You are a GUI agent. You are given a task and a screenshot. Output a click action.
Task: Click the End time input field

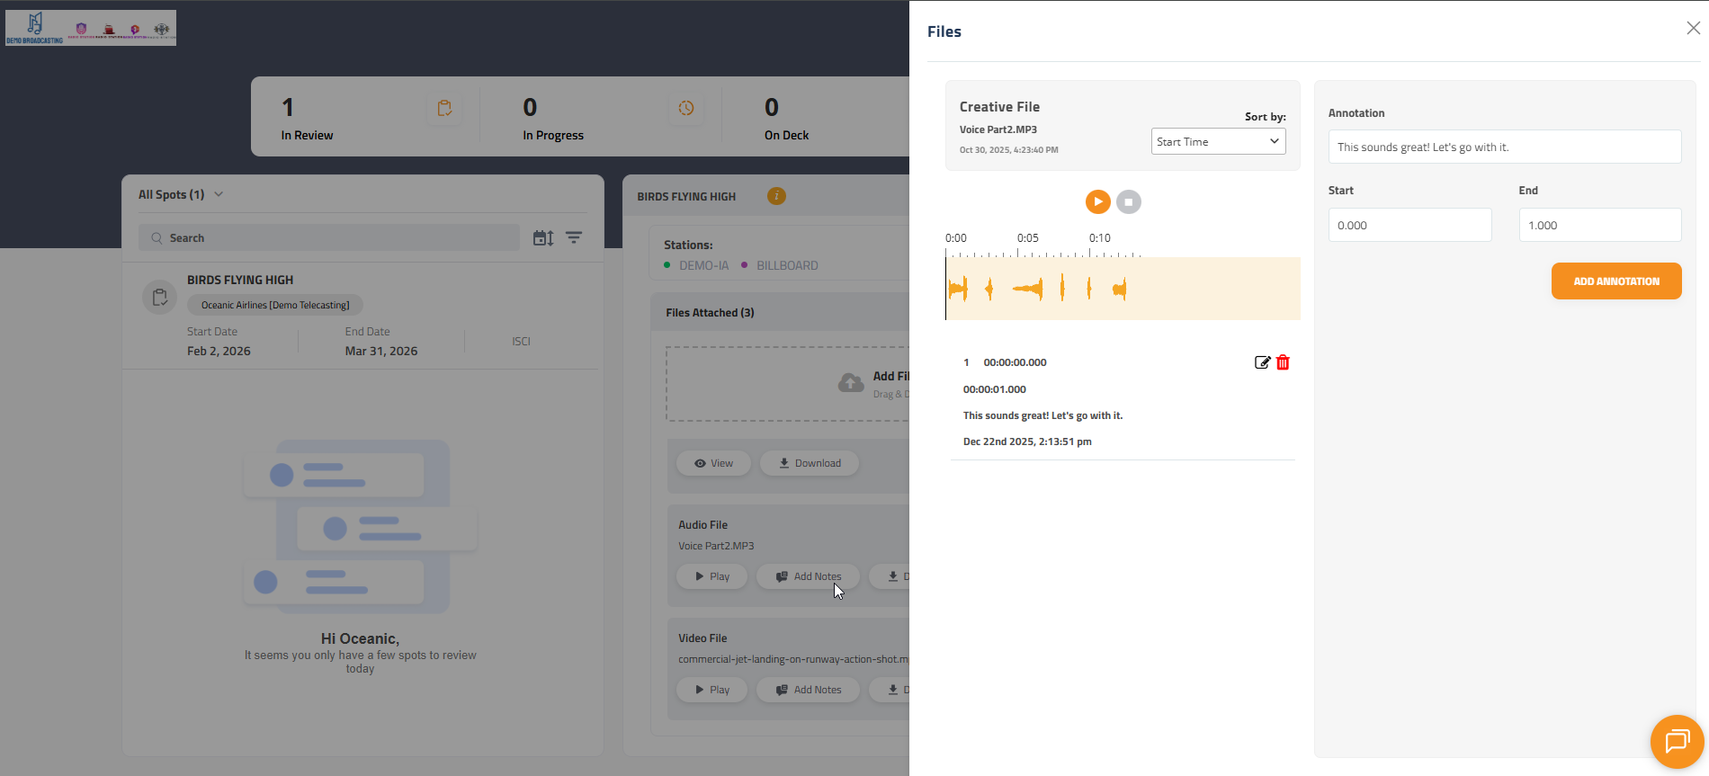click(1599, 225)
